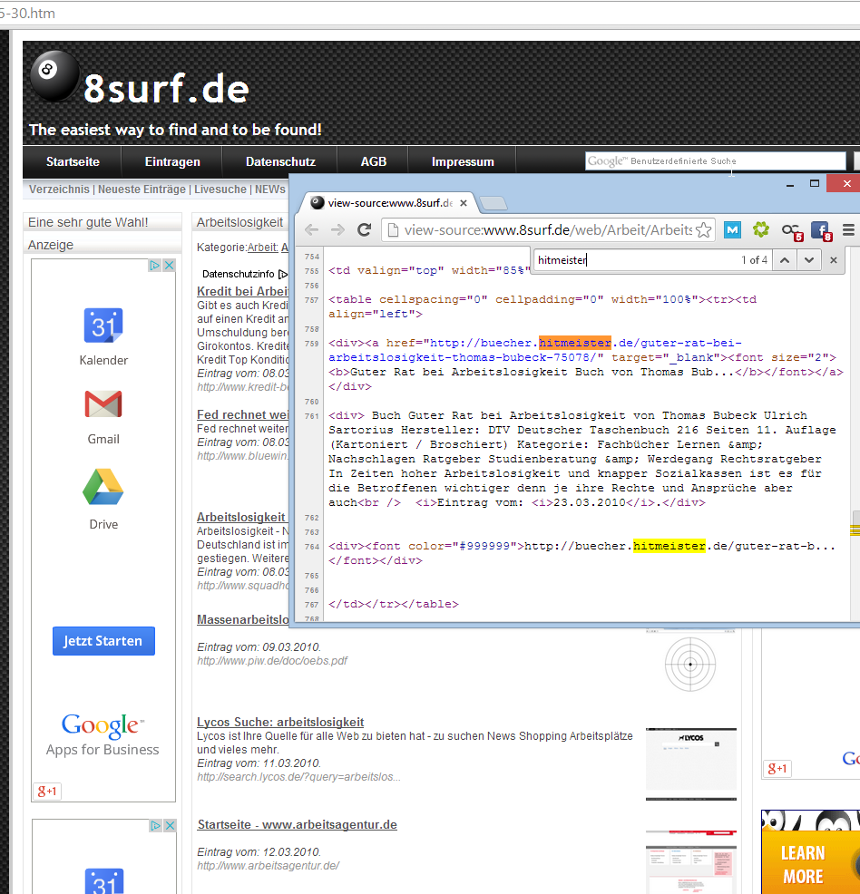This screenshot has width=860, height=894.
Task: Open the green flower extension icon
Action: 761,229
